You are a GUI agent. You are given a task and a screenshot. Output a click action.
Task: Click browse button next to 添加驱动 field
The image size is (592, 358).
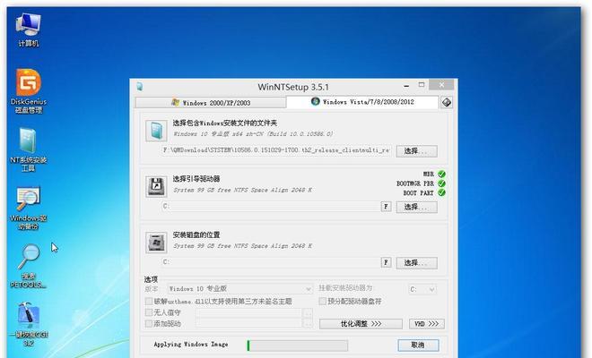point(308,323)
